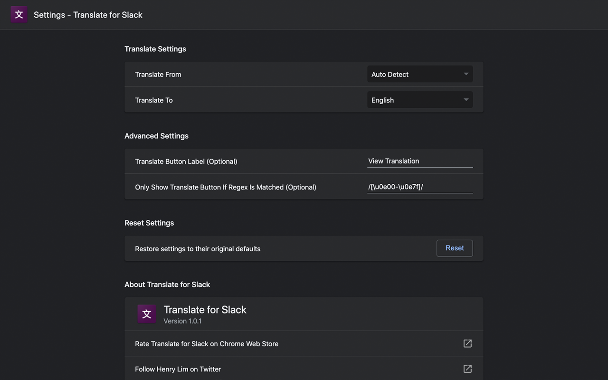Click the regex match input field
The width and height of the screenshot is (608, 380).
[420, 187]
